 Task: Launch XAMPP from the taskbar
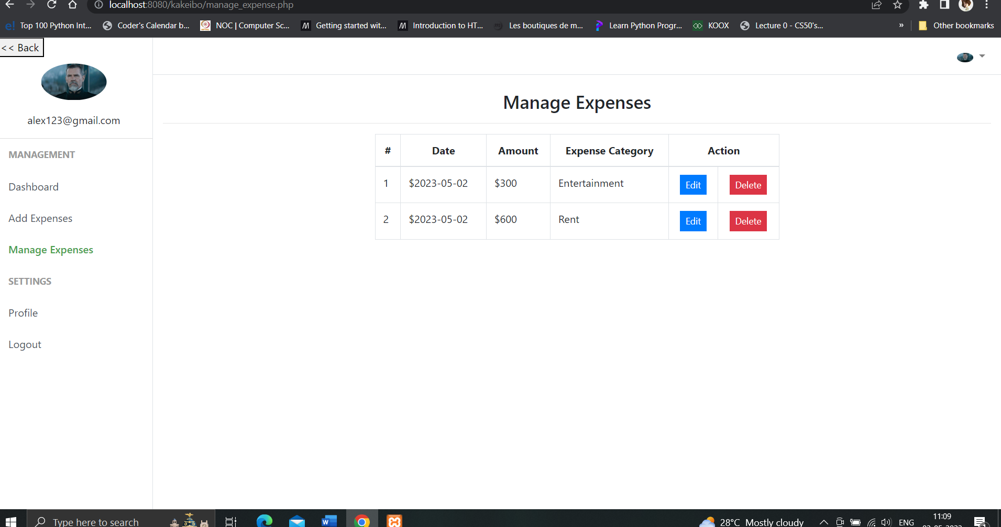coord(393,520)
